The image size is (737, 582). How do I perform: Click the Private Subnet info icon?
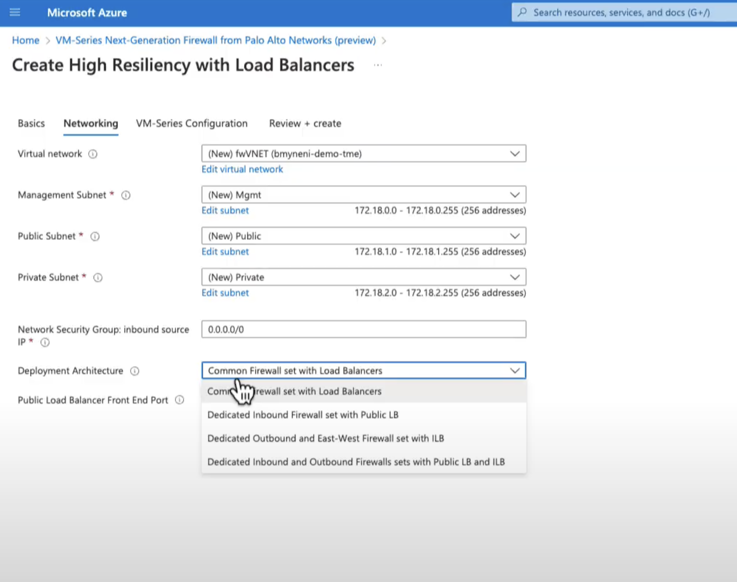click(x=98, y=277)
